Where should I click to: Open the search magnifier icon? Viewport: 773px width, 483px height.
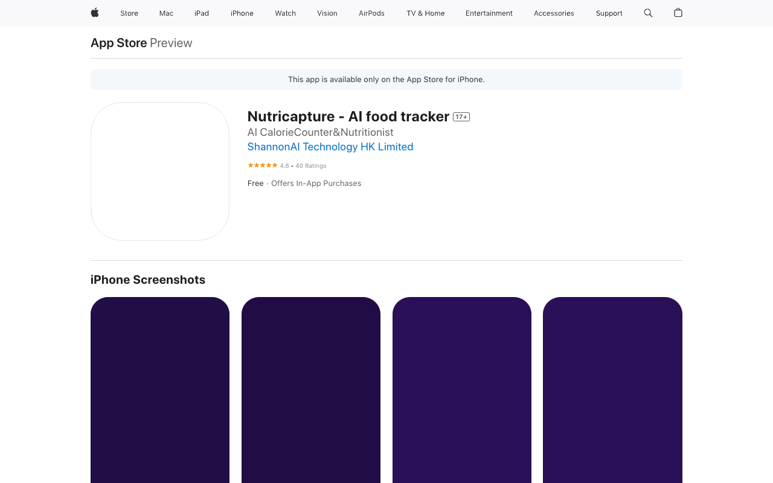pyautogui.click(x=648, y=13)
